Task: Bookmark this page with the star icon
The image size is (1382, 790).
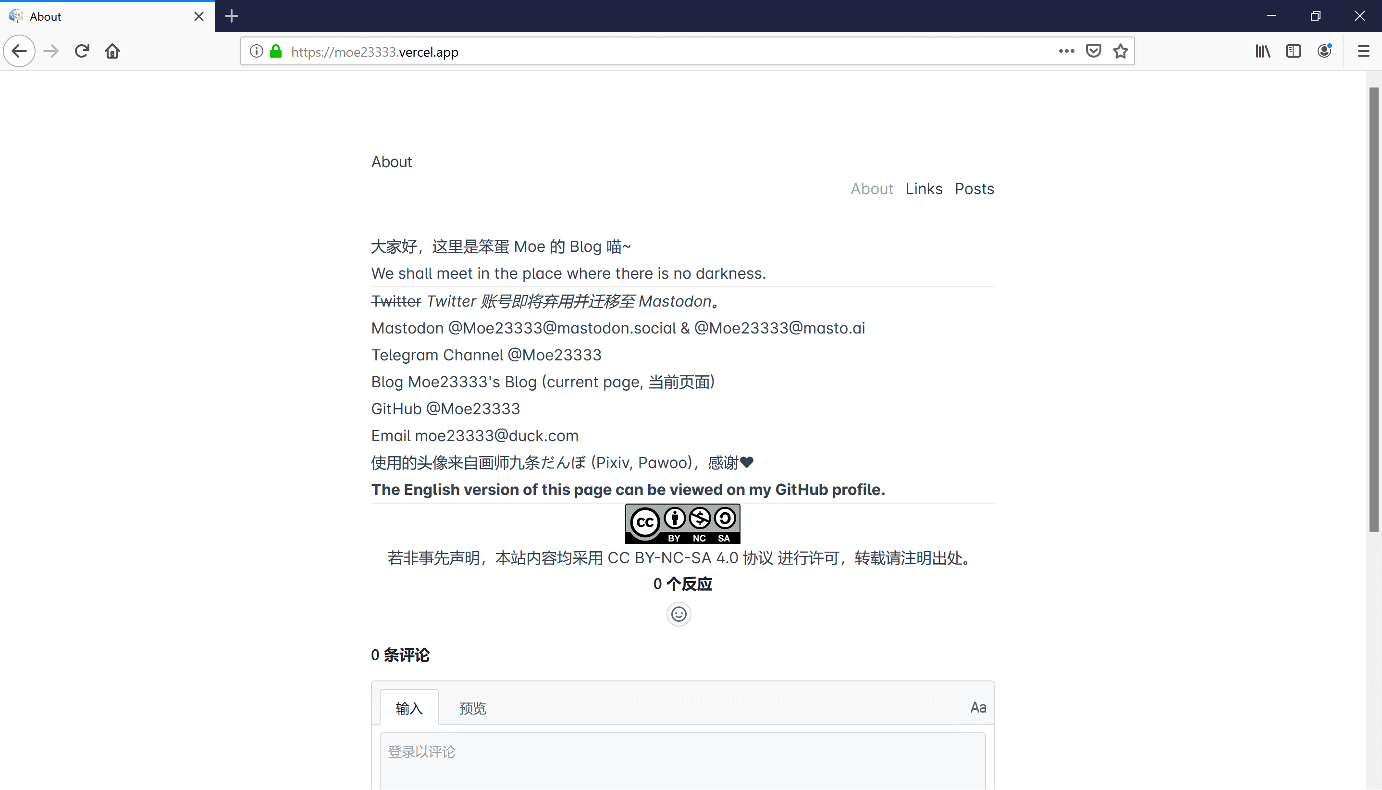Action: pyautogui.click(x=1121, y=50)
